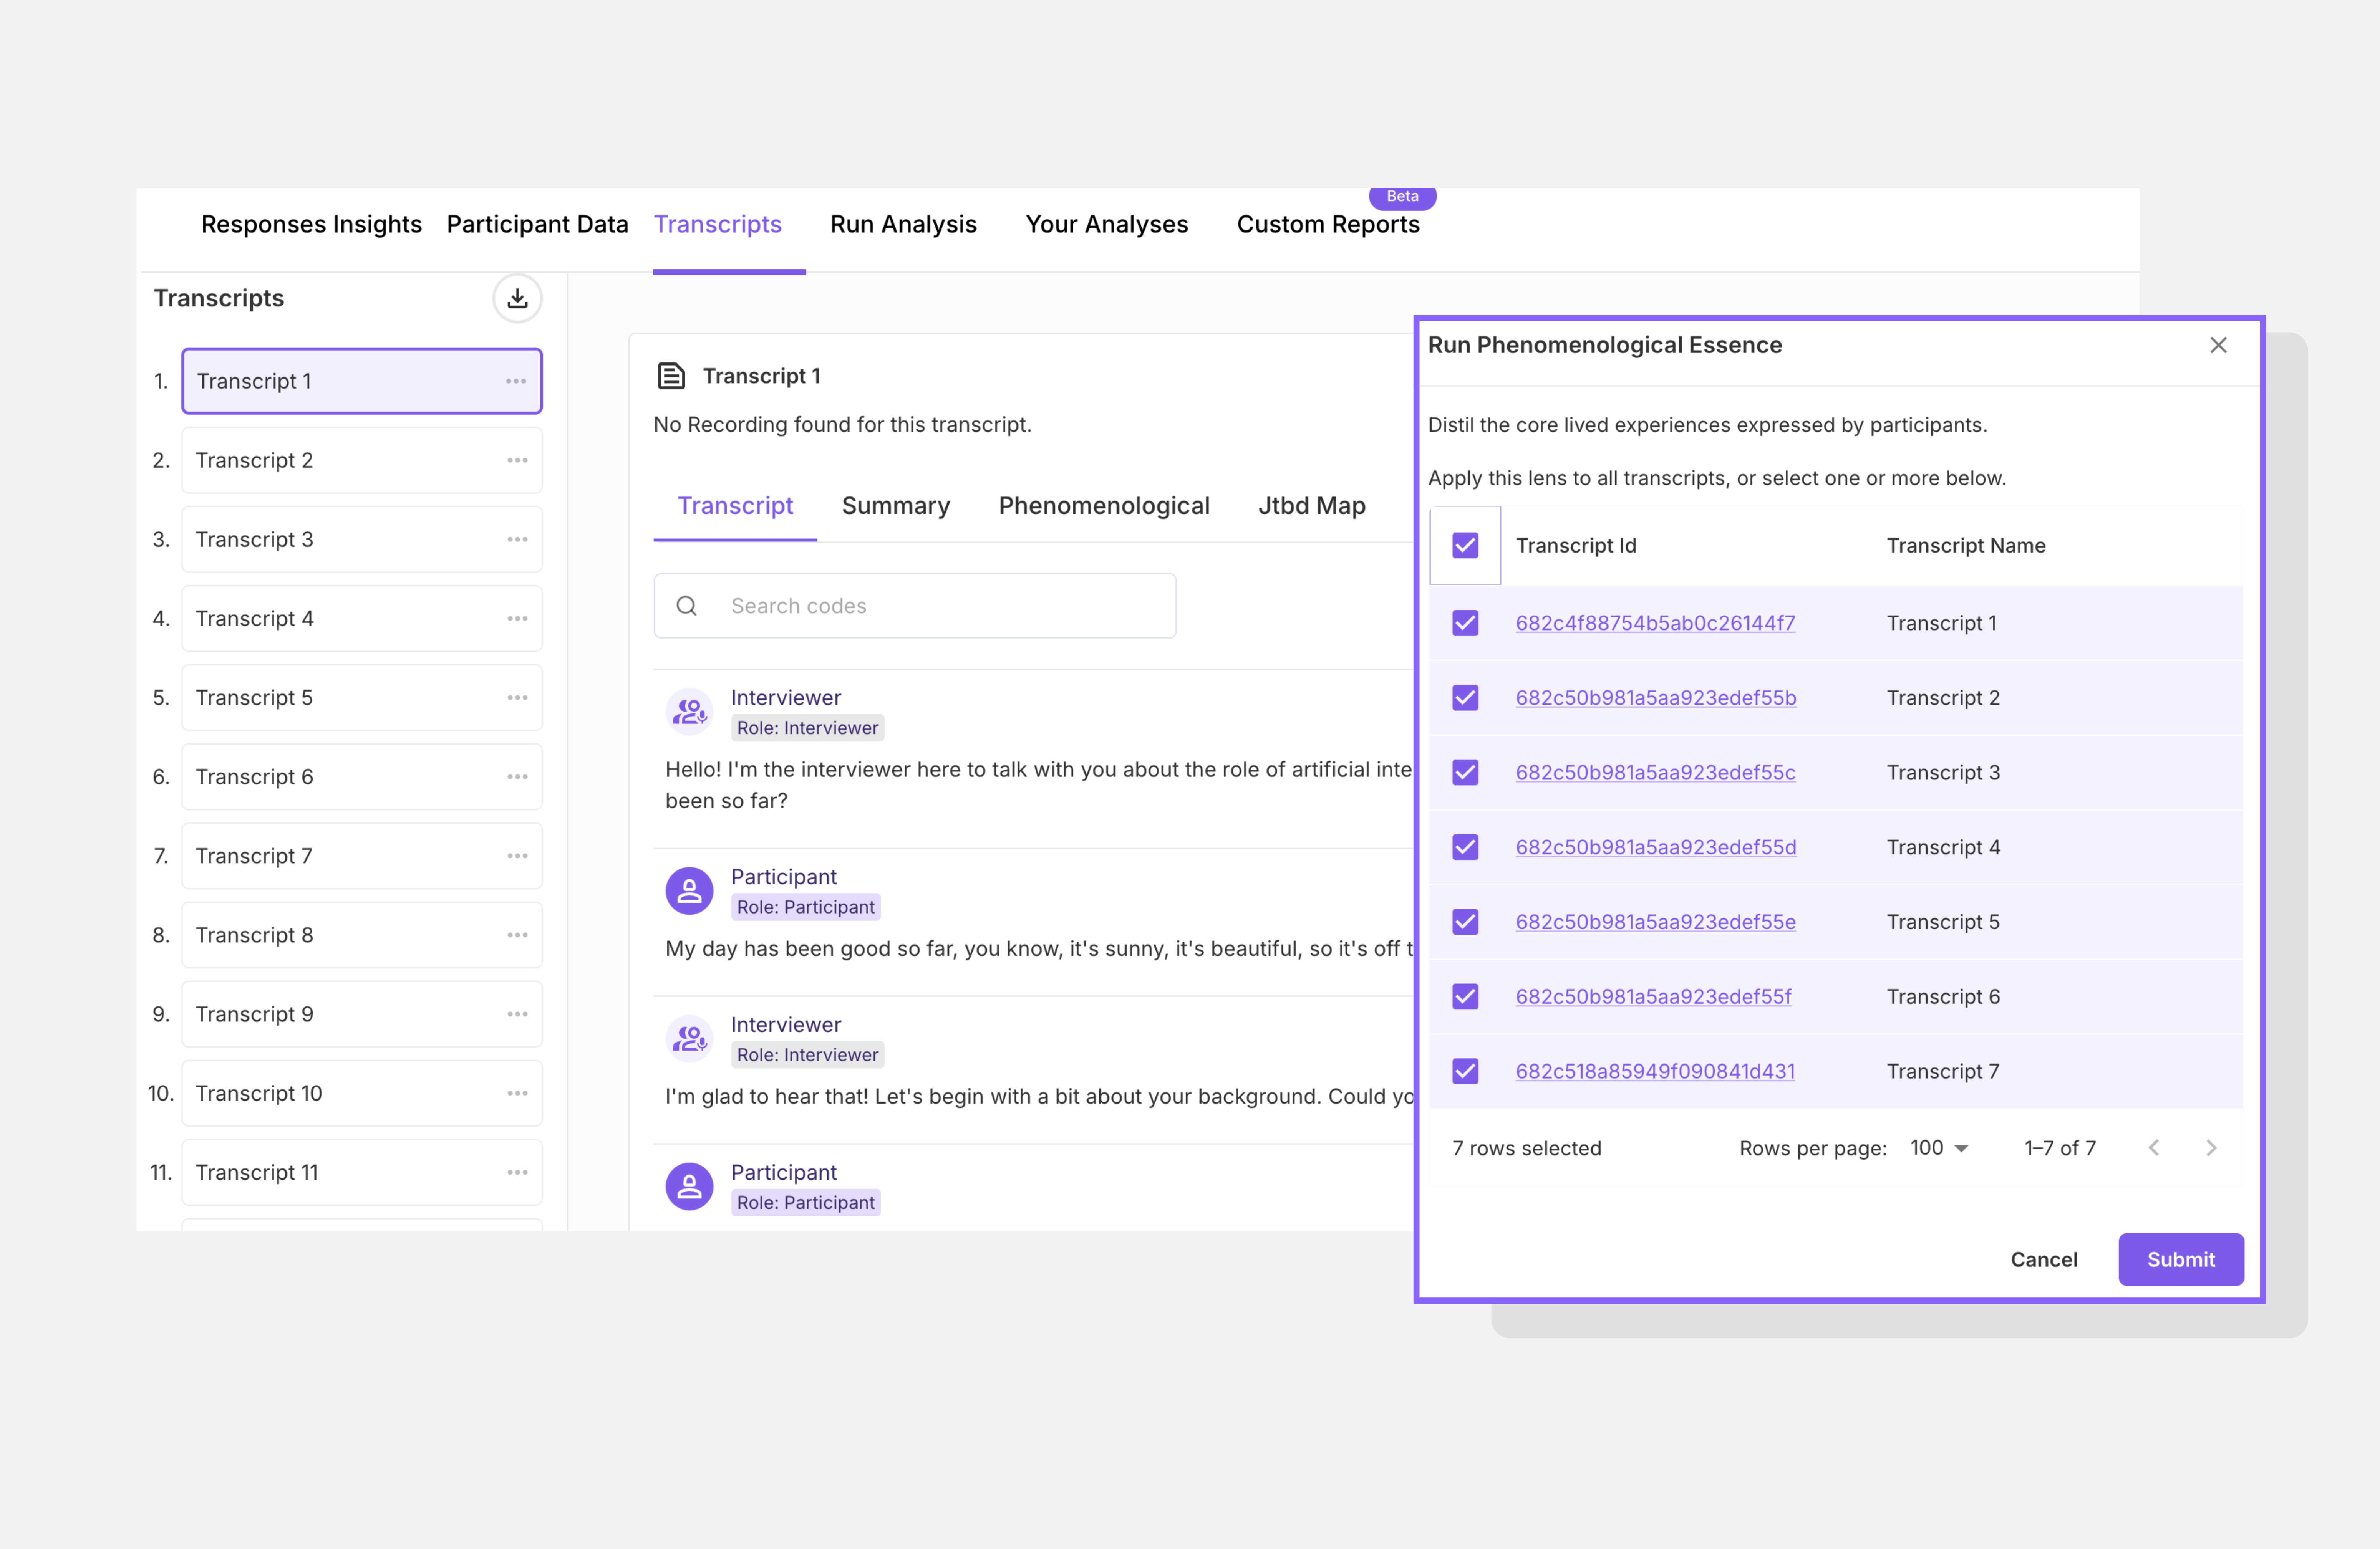This screenshot has height=1549, width=2380.
Task: Submit the phenomenological essence run
Action: pyautogui.click(x=2181, y=1259)
